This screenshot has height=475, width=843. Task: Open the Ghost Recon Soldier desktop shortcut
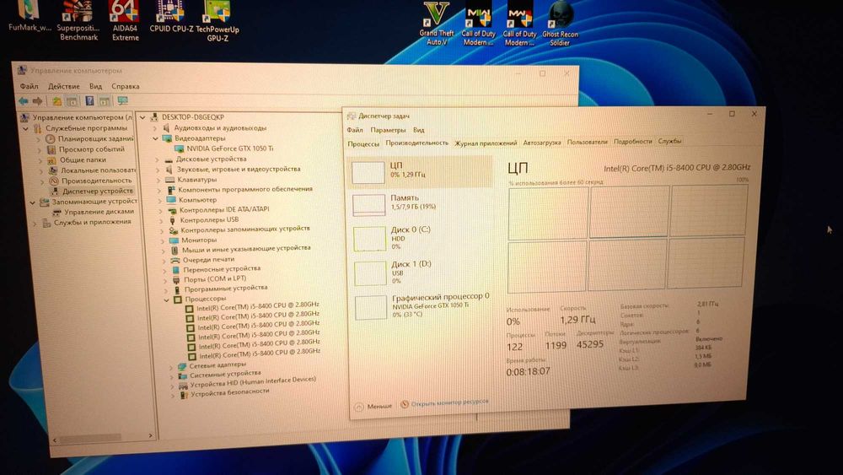(560, 24)
